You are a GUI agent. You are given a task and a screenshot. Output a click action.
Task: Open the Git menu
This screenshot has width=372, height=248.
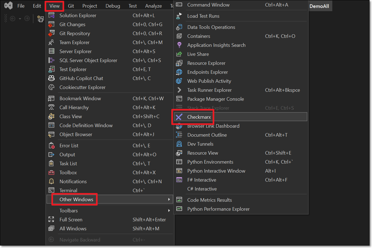click(x=71, y=6)
